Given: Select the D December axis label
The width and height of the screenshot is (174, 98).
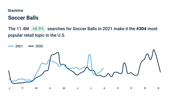Looking at the screenshot, I should click(x=158, y=88).
